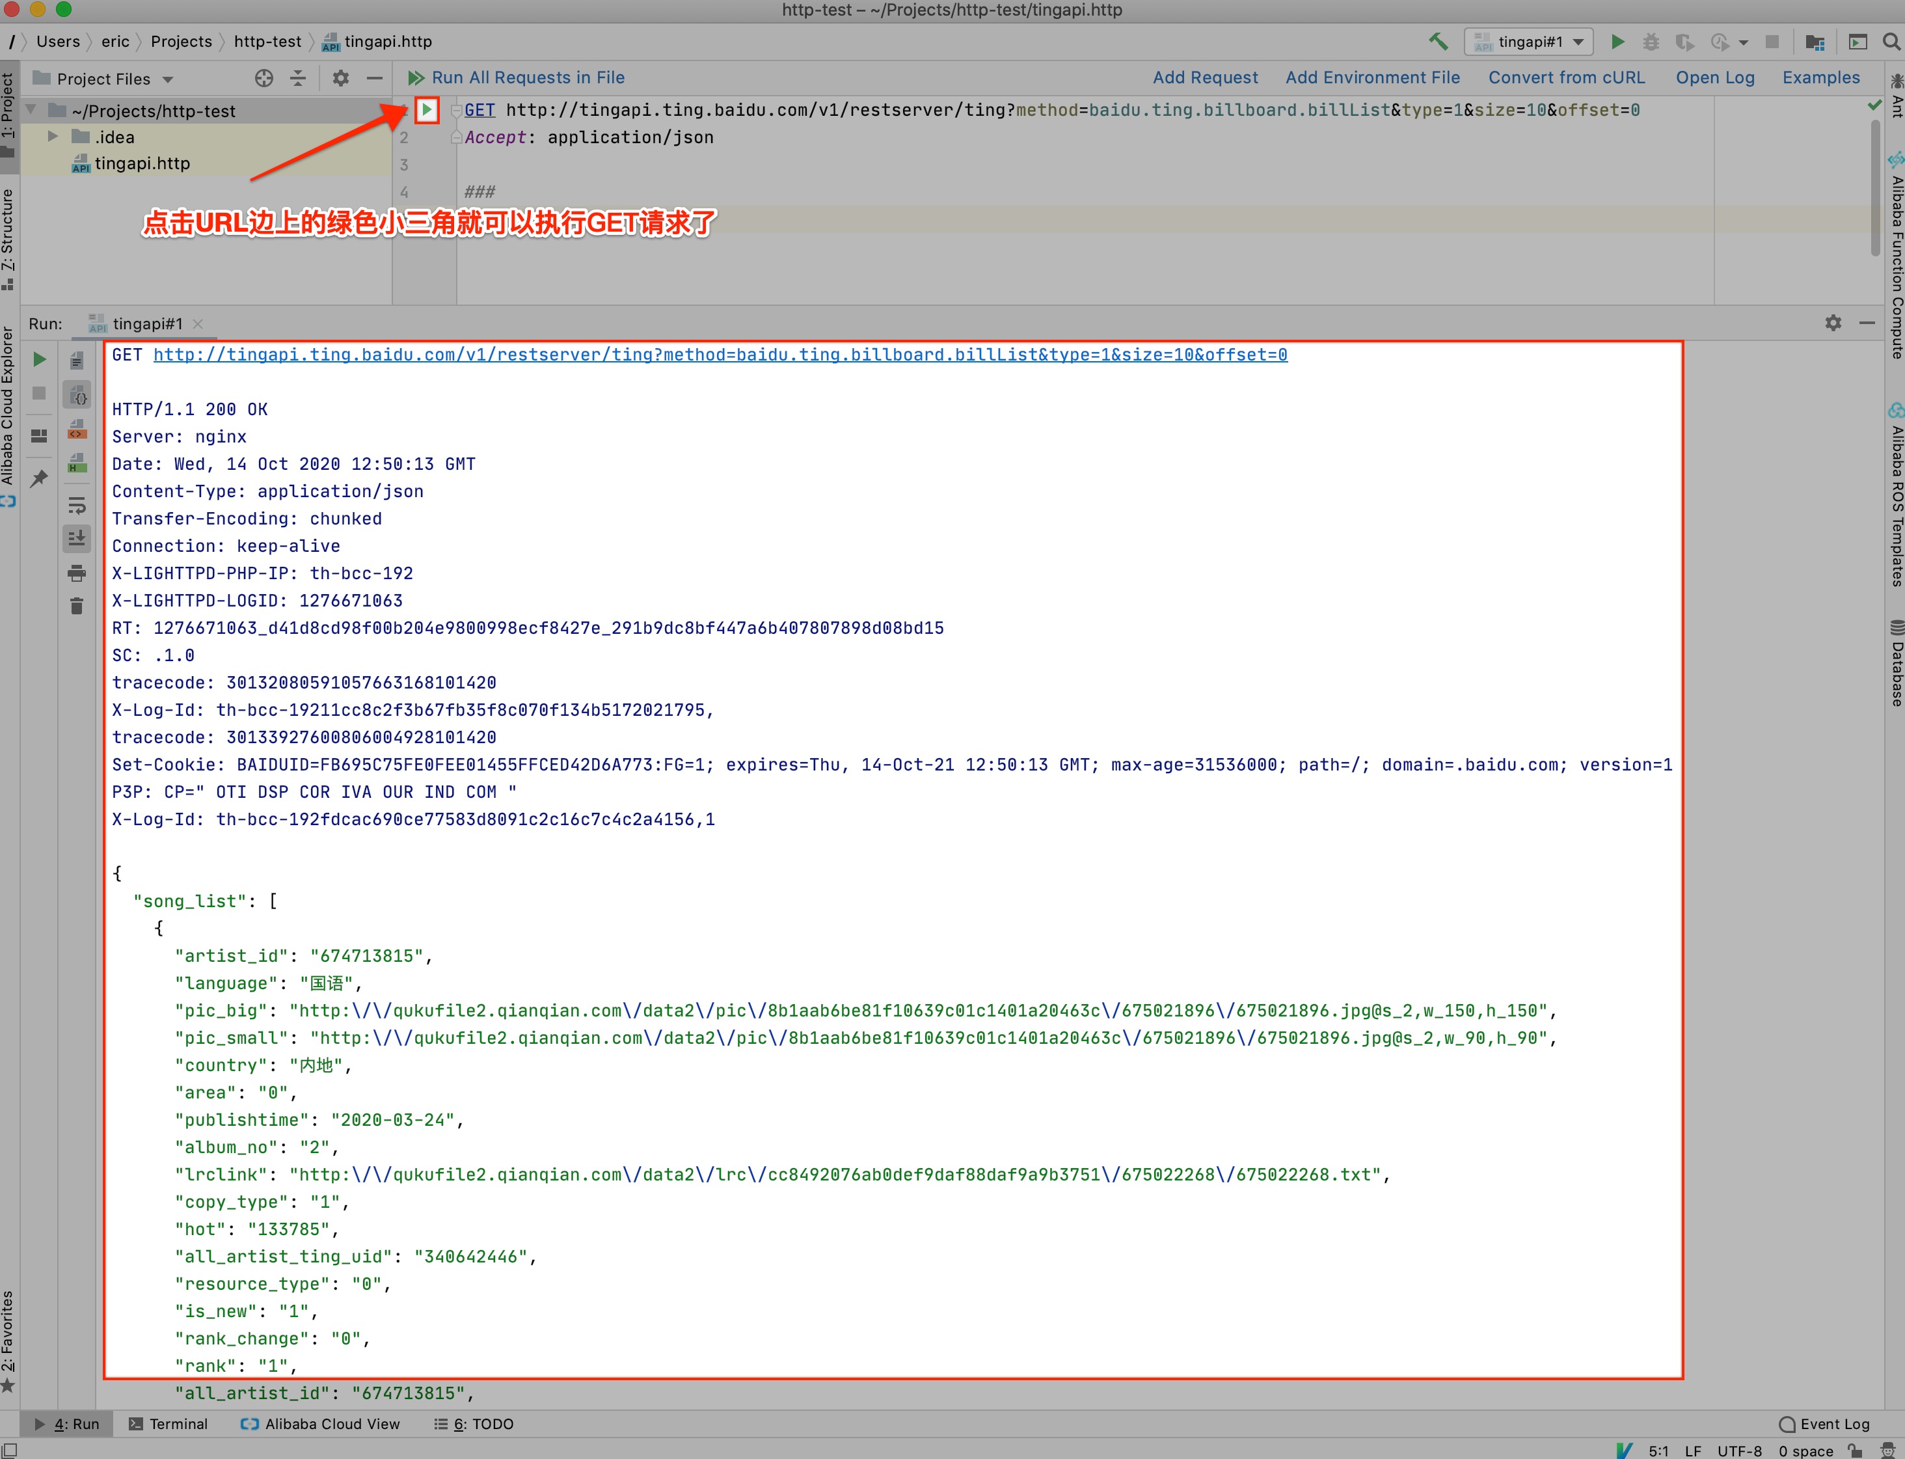Expand the .idea folder

(x=53, y=137)
